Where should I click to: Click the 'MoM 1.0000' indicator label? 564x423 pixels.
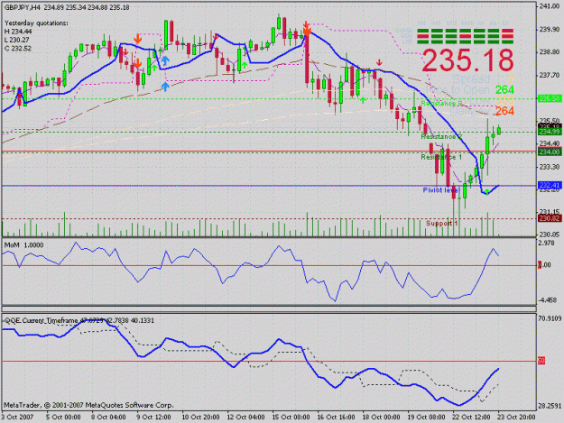[23, 245]
